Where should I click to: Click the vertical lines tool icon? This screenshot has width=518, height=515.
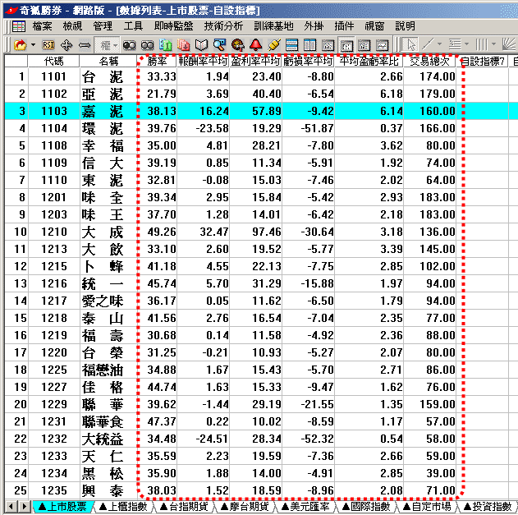click(x=482, y=44)
